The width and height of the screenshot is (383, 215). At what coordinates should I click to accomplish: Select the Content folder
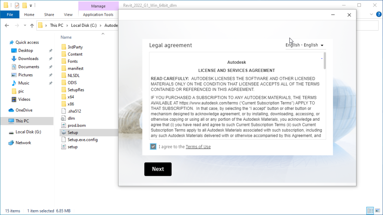[75, 54]
